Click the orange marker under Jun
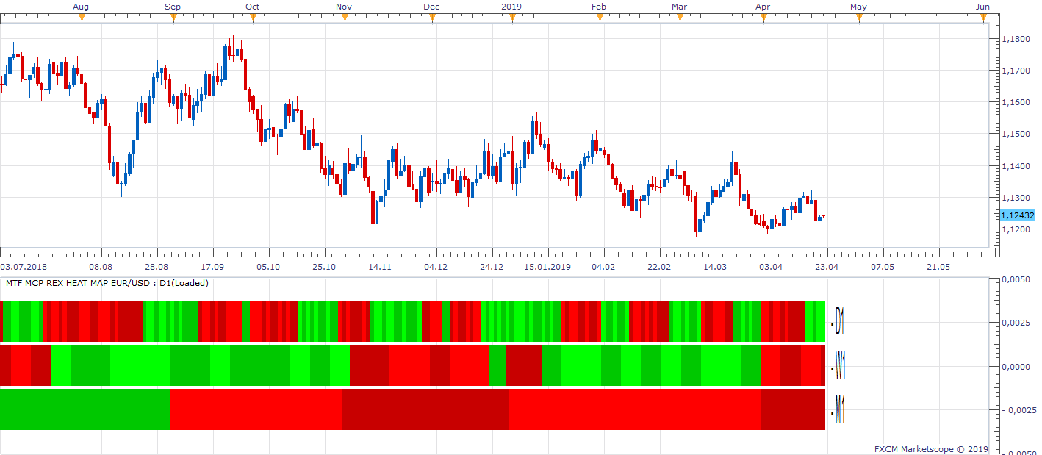Screen dimensions: 1042x455 pos(983,18)
